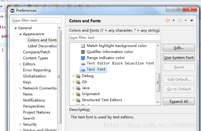Click scroll-up arrow of preferences tree scrollbar
Viewport: 201px width, 131px height.
60,28
